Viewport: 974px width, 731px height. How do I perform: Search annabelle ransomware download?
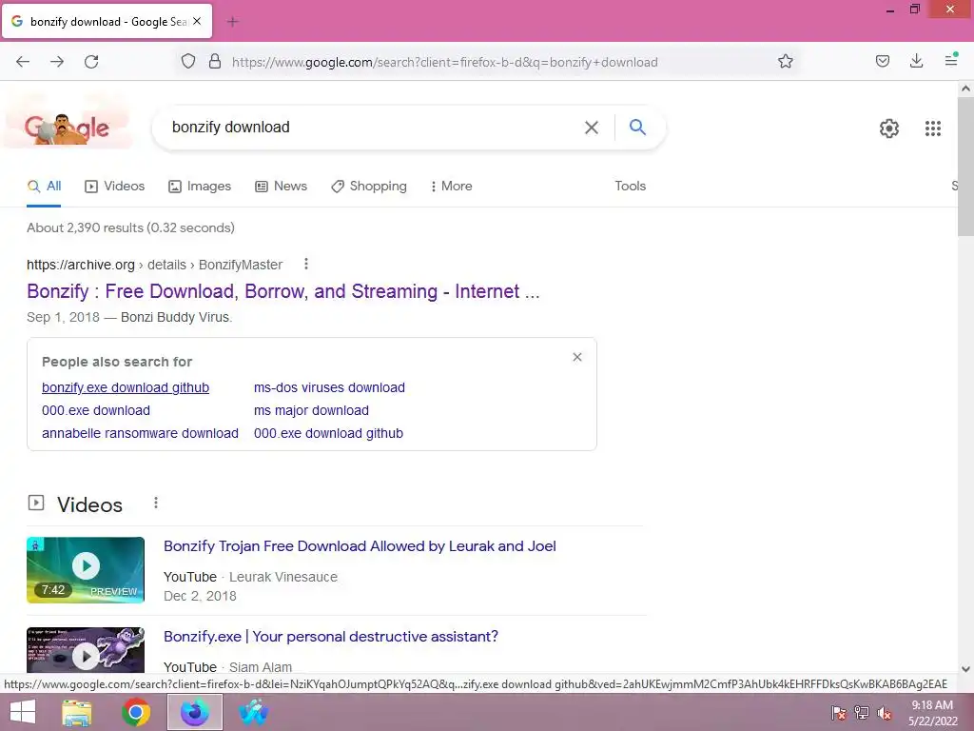[140, 433]
